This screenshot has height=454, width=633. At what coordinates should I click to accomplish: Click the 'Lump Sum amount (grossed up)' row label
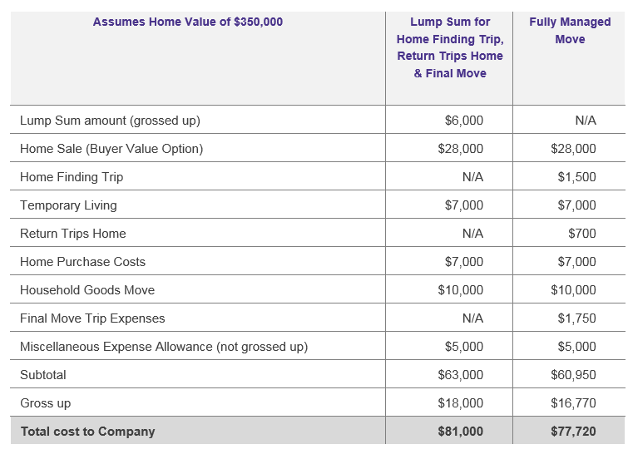click(x=110, y=121)
